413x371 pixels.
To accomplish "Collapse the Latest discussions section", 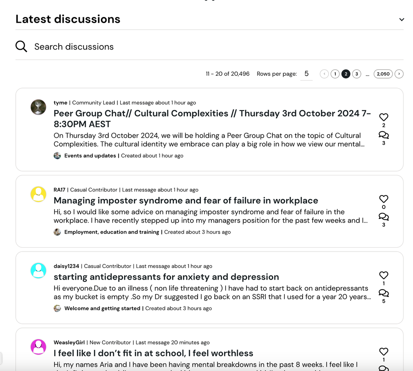I will click(x=401, y=19).
